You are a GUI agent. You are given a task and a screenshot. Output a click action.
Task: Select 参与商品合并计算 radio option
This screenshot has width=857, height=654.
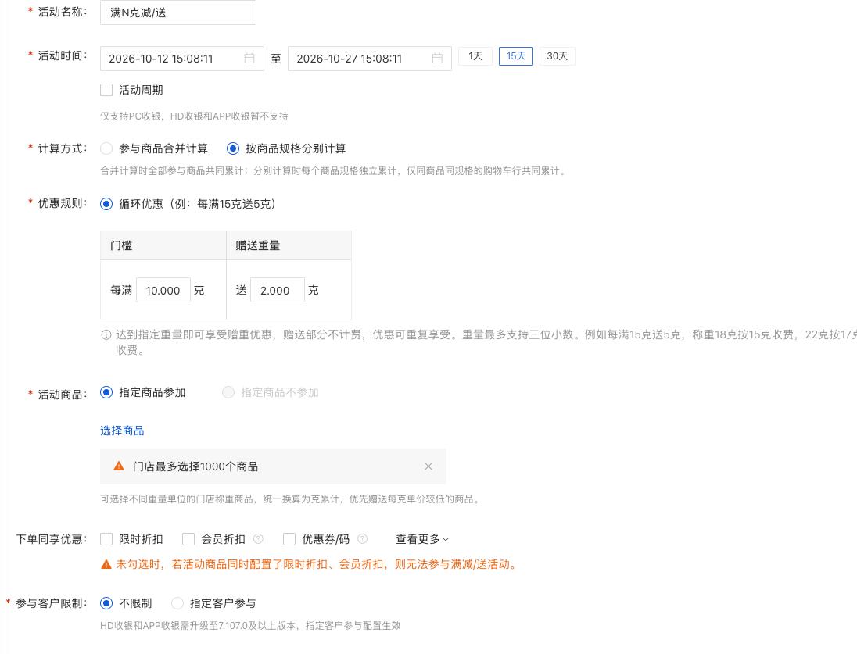coord(106,148)
